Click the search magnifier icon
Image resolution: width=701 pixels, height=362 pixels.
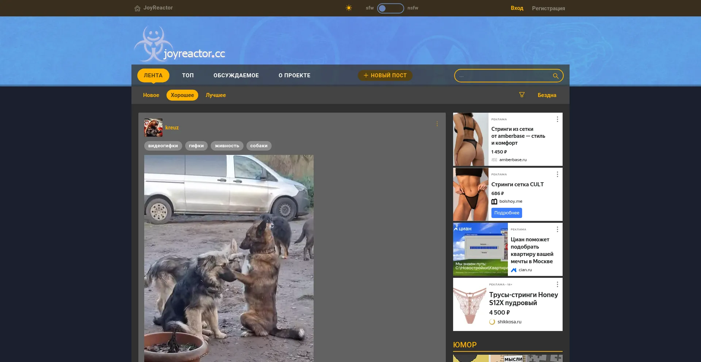click(555, 76)
